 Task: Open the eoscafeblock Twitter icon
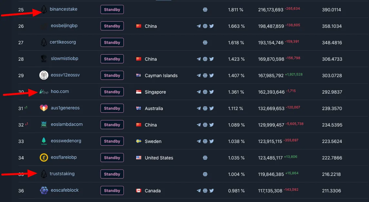click(x=212, y=191)
